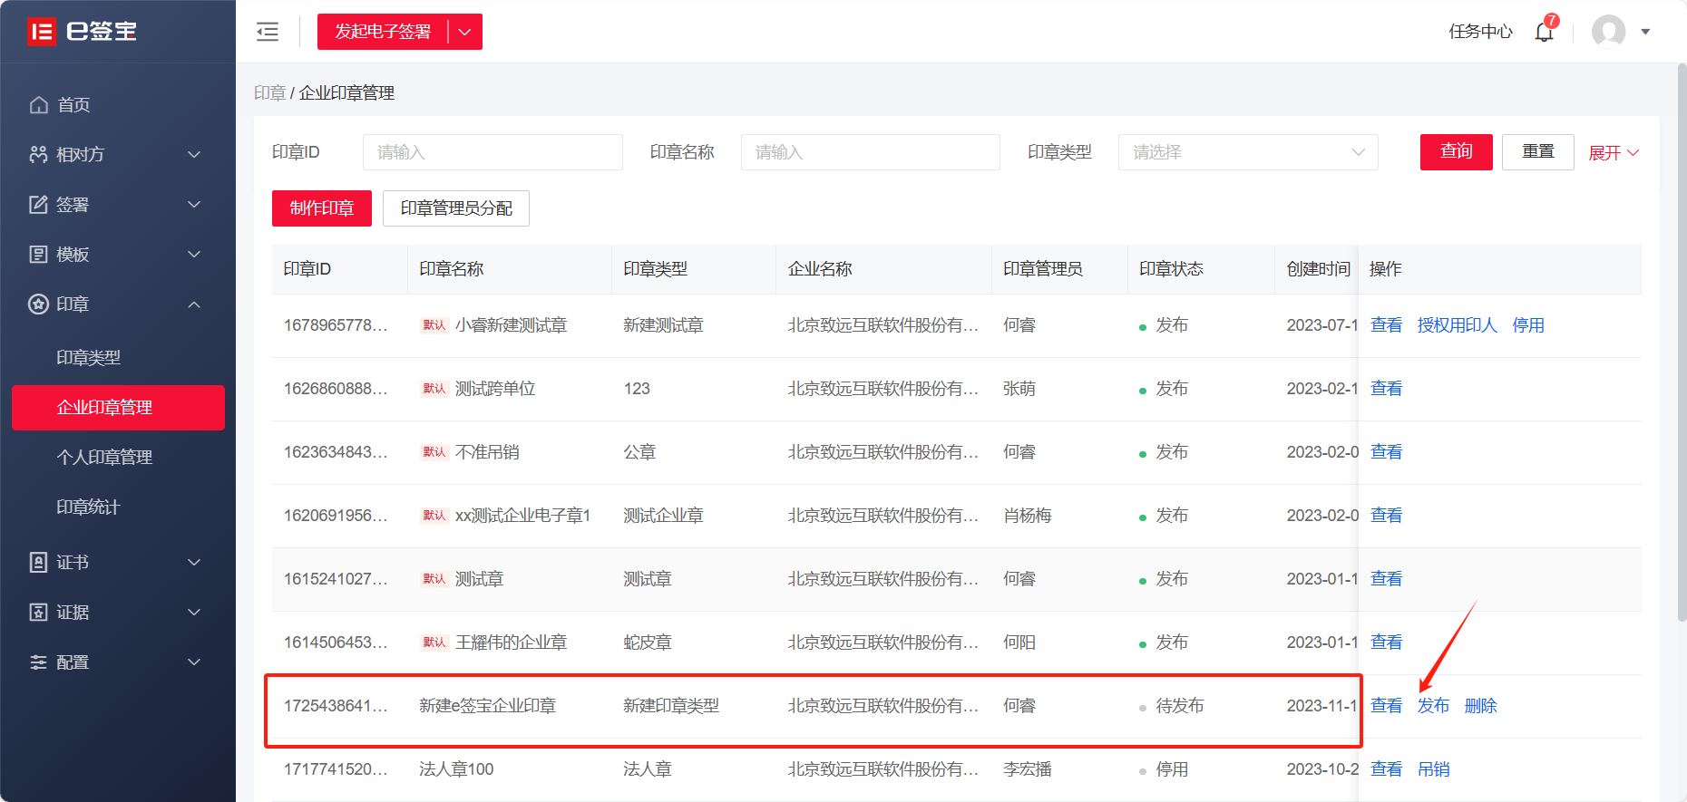Screen dimensions: 1687x802
Task: Expand the 模板 menu chevron
Action: (x=194, y=255)
